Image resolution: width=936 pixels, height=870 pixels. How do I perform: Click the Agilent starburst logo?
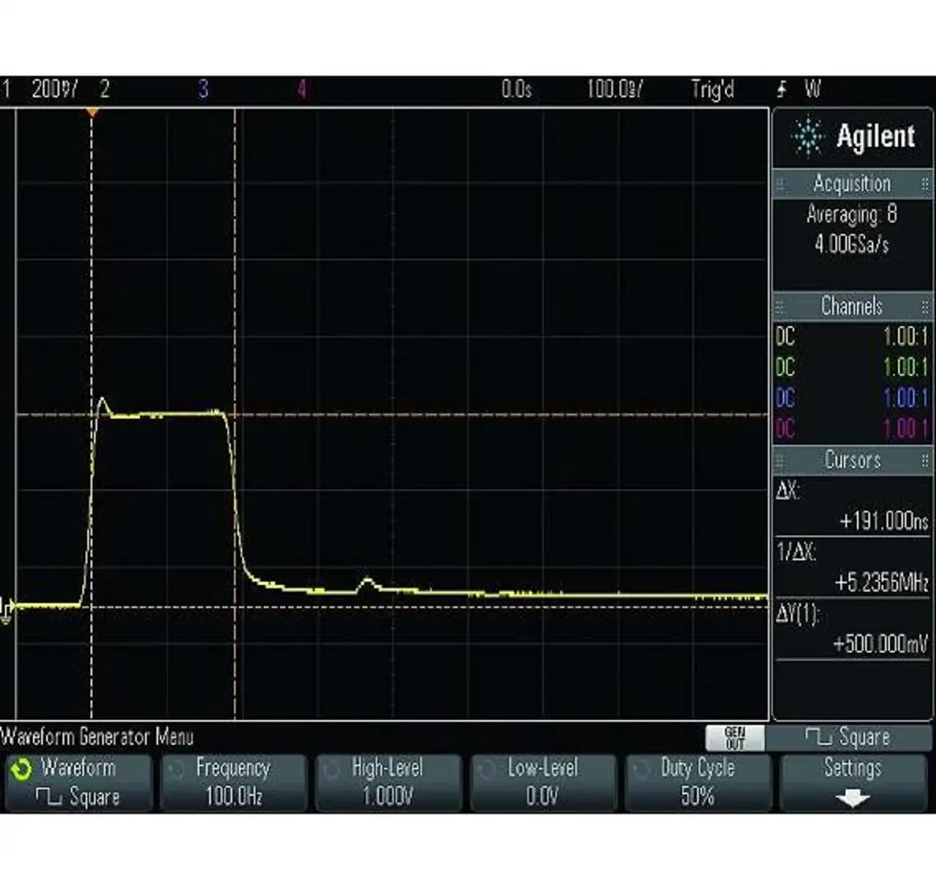click(808, 136)
